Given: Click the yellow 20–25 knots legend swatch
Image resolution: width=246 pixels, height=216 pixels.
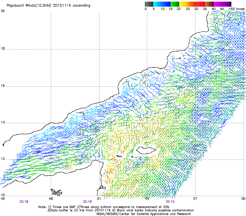Looking at the screenshot, I should click(184, 4).
